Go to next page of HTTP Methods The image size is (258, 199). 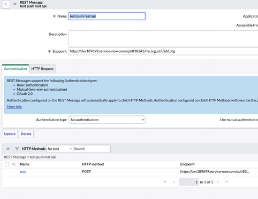[218, 182]
